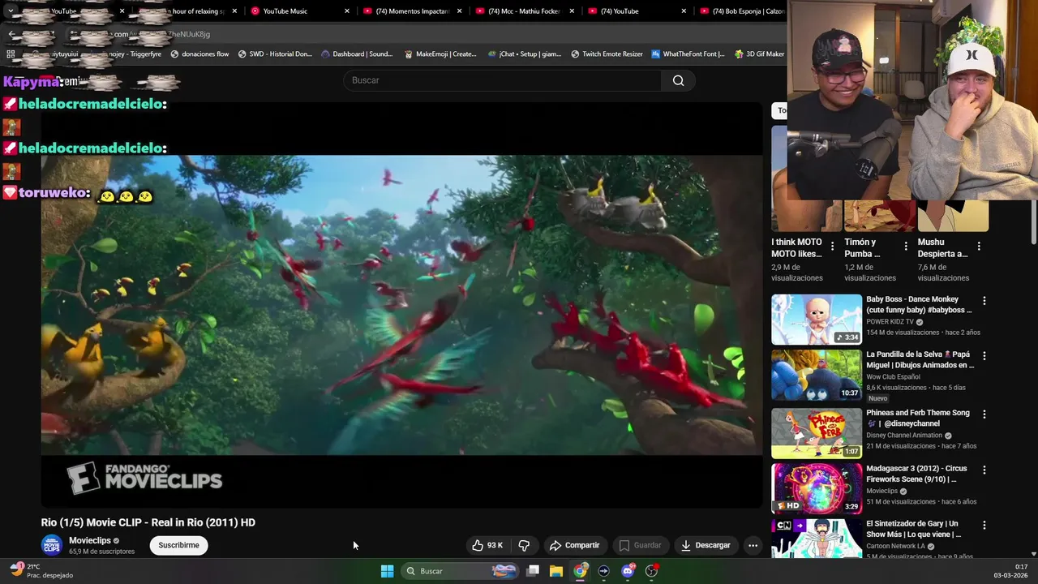Open options for Madagascar 3 Circus Fireworks video
The image size is (1038, 584).
tap(984, 470)
